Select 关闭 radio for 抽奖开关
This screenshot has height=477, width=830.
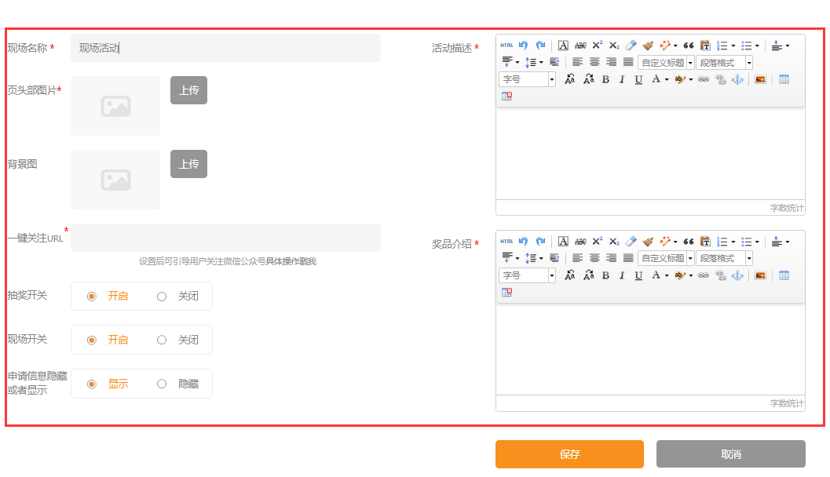[x=162, y=297]
